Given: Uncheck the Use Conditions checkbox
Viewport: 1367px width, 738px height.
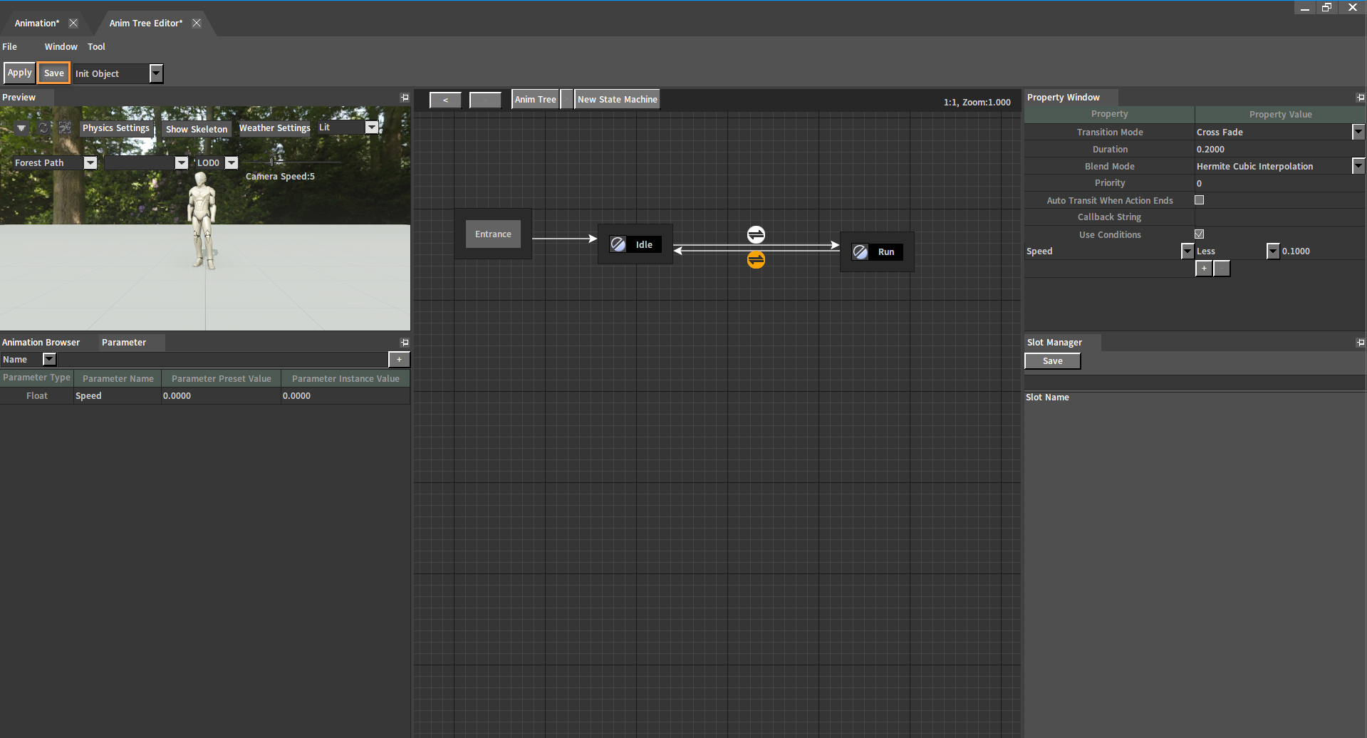Looking at the screenshot, I should pyautogui.click(x=1200, y=234).
